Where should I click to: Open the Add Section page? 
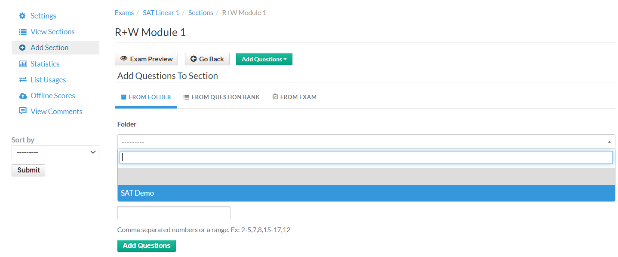pyautogui.click(x=49, y=48)
